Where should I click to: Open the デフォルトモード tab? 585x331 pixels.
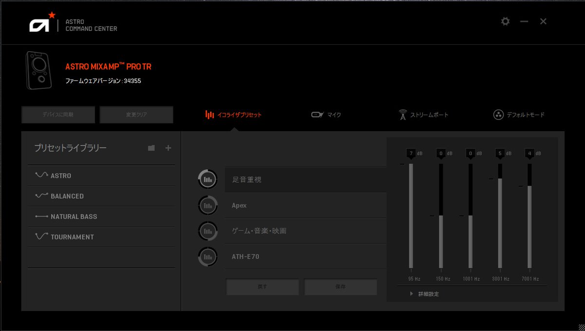coord(519,115)
